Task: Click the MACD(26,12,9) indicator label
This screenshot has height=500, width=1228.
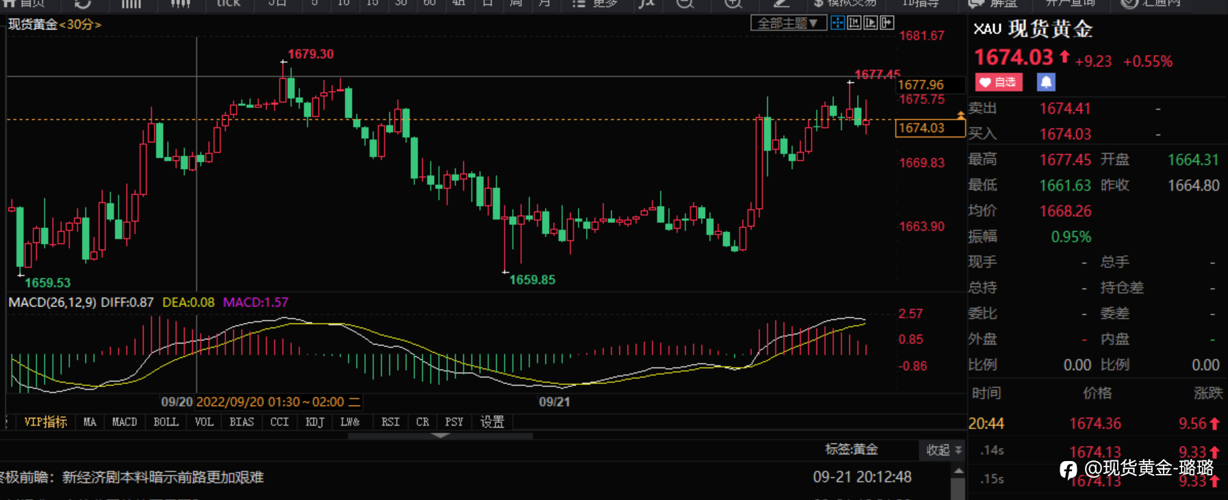Action: (52, 302)
